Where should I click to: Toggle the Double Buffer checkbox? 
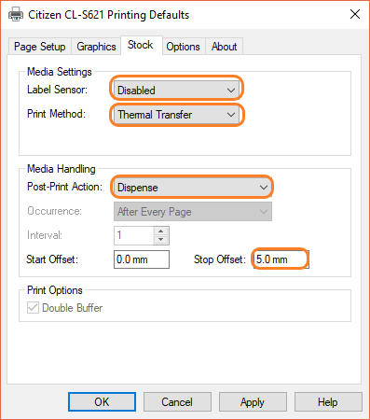tap(33, 308)
